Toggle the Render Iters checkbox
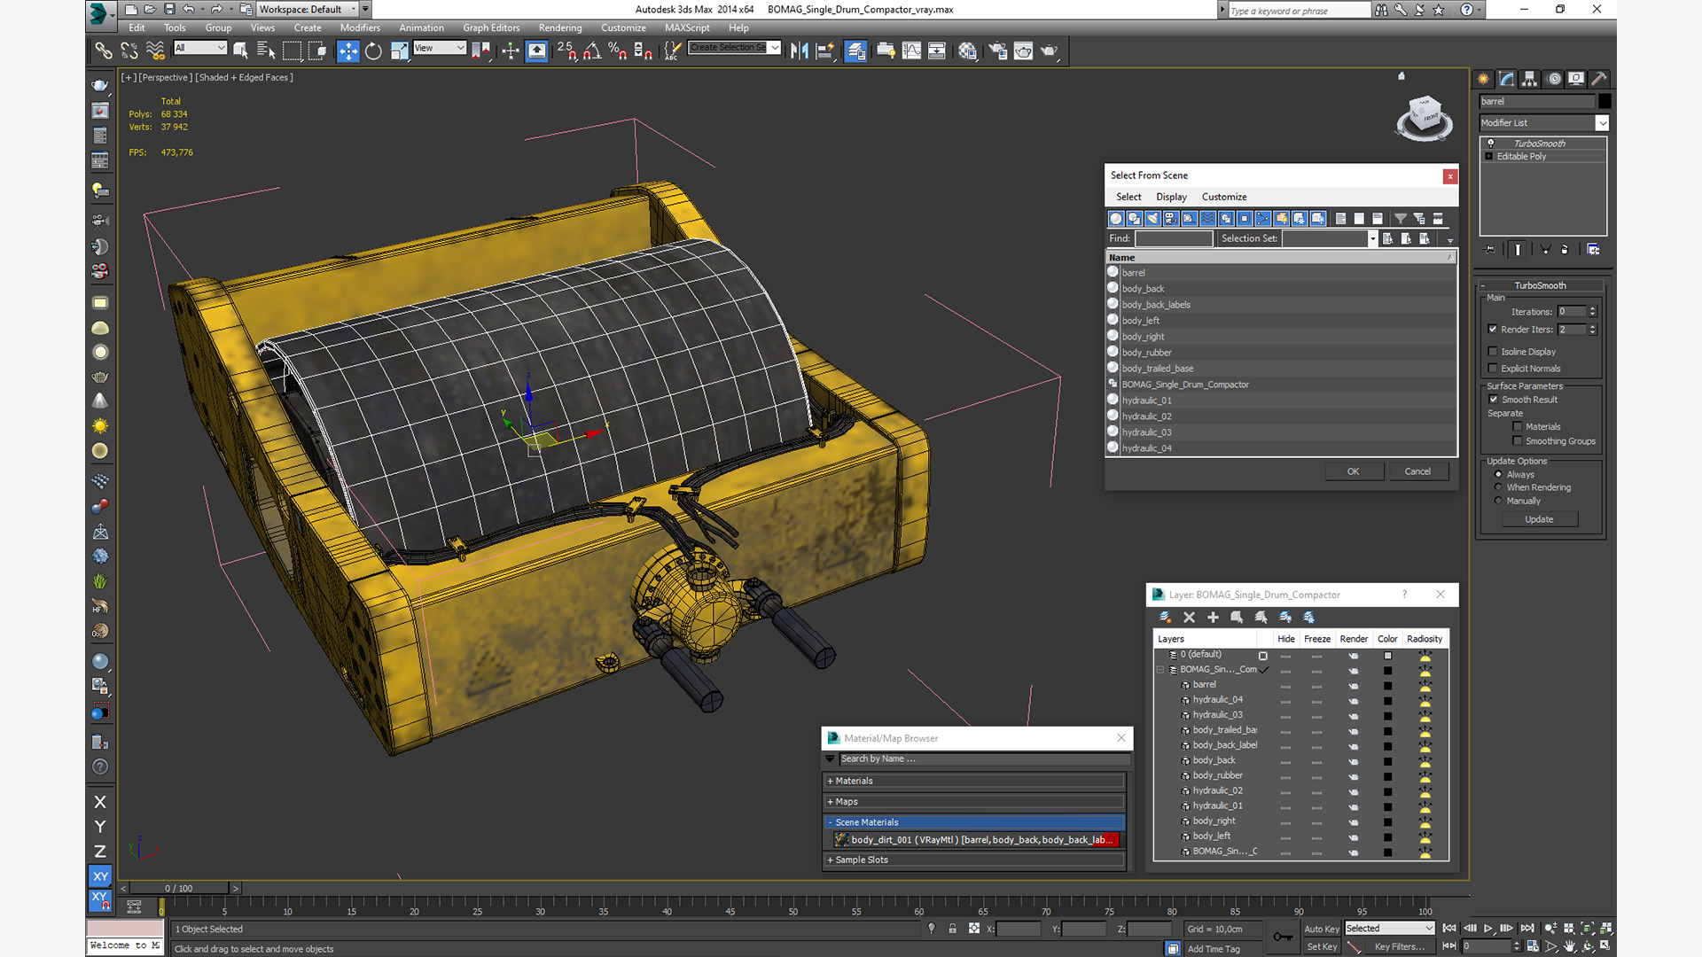The image size is (1702, 957). click(x=1493, y=330)
